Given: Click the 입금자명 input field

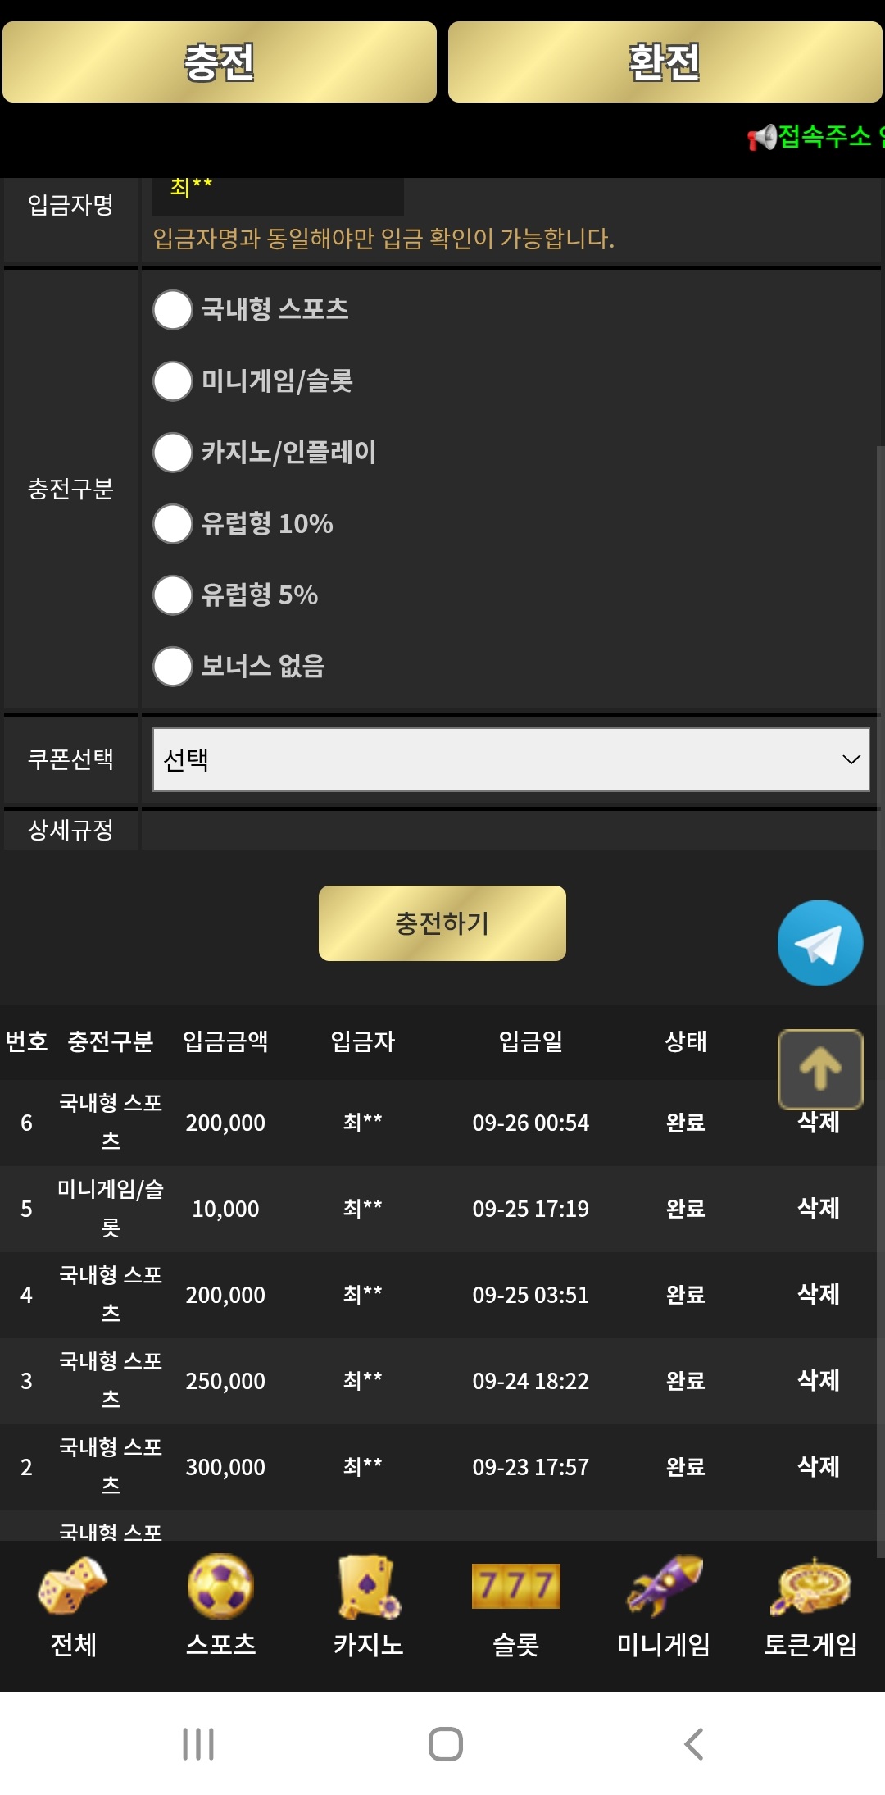Looking at the screenshot, I should [278, 194].
